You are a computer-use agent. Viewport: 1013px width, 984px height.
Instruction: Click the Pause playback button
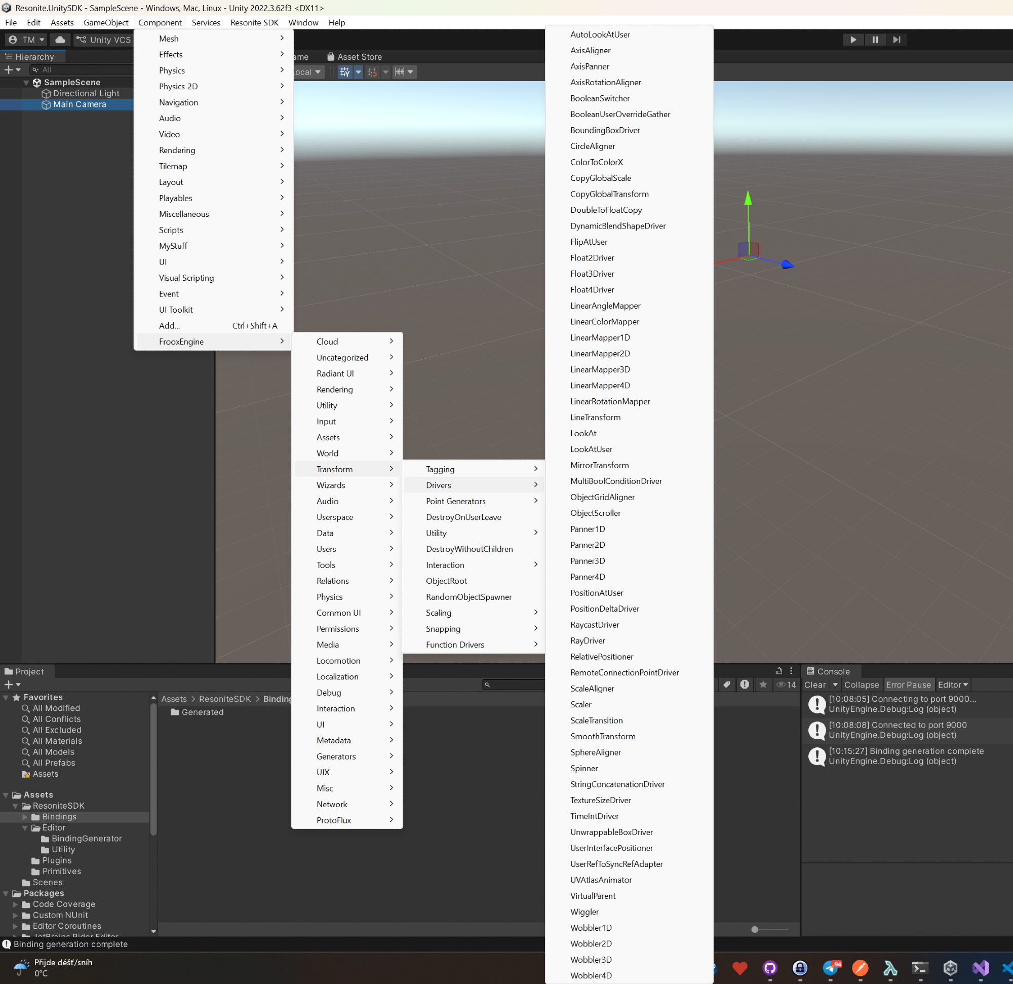(x=875, y=40)
